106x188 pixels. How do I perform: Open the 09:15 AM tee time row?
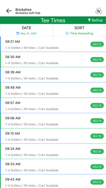tap(53, 136)
